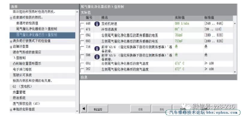This screenshot has height=117, width=242.
Task: Click the 编号 column header
Action: pos(89,18)
